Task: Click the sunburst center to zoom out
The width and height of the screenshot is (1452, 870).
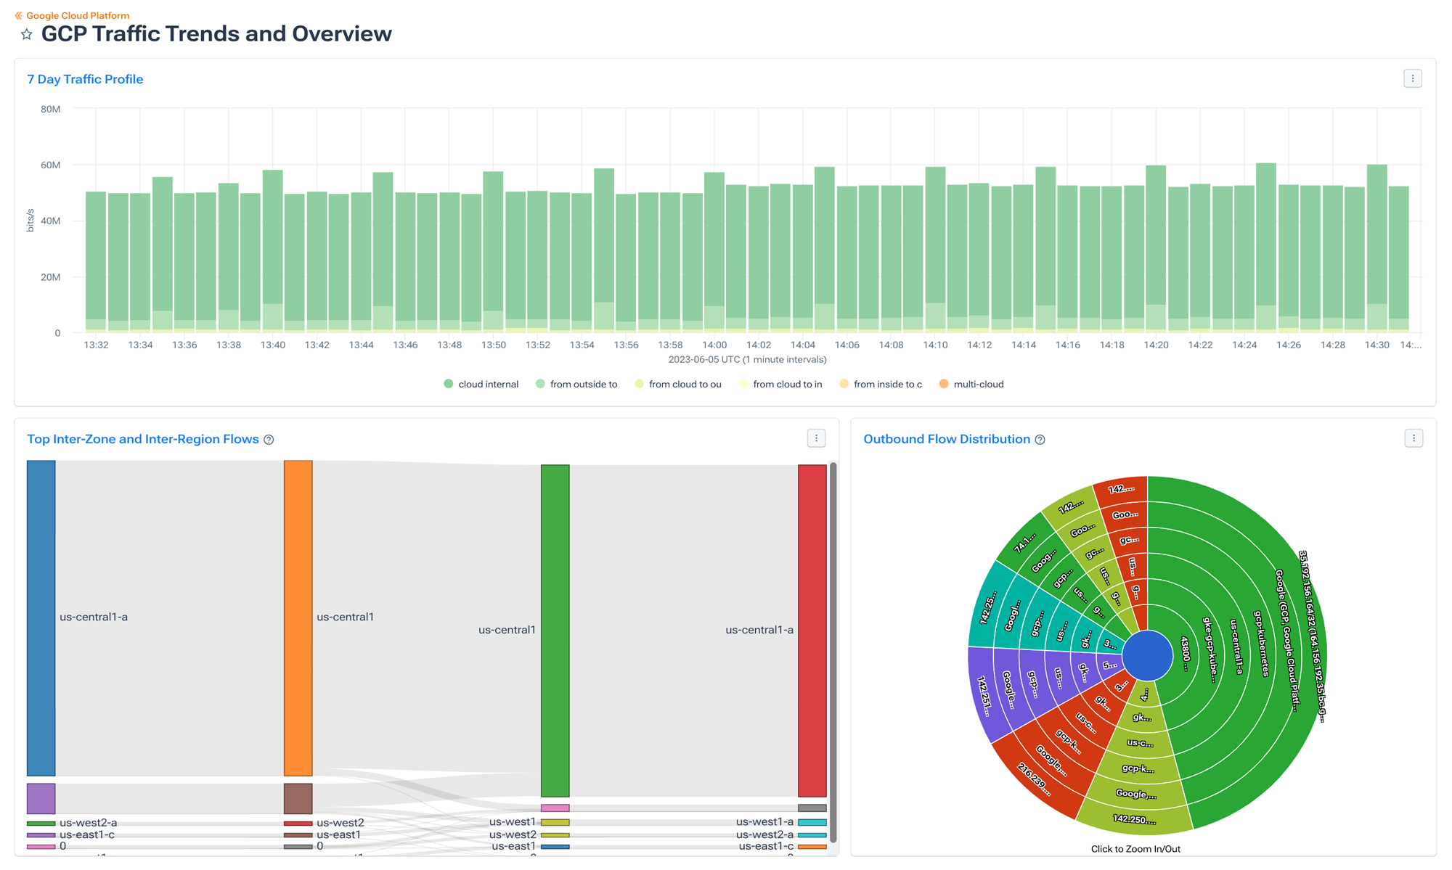Action: (x=1149, y=654)
